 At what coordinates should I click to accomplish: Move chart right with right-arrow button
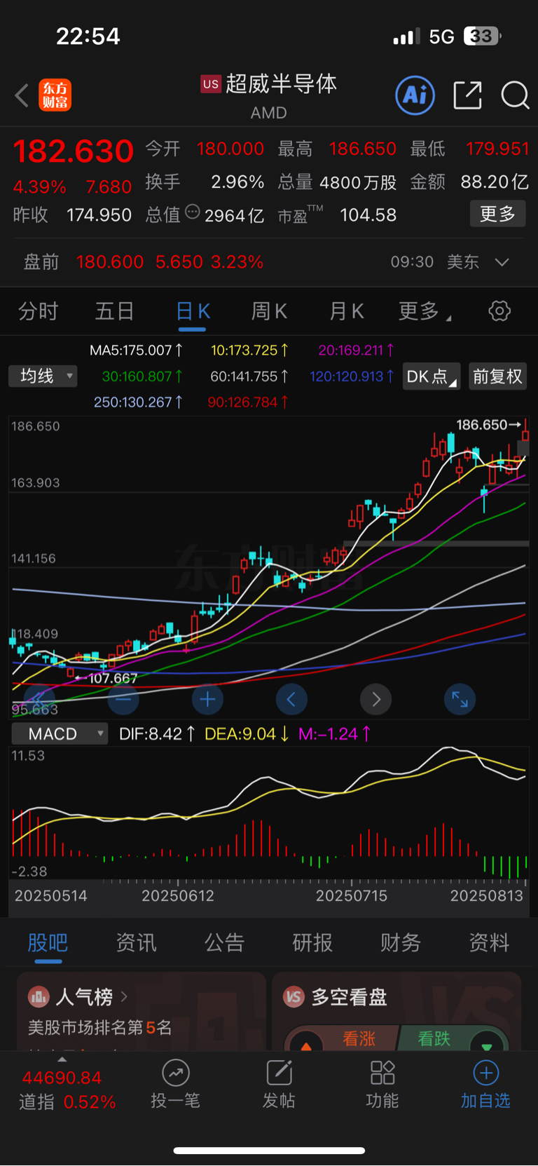tap(376, 699)
